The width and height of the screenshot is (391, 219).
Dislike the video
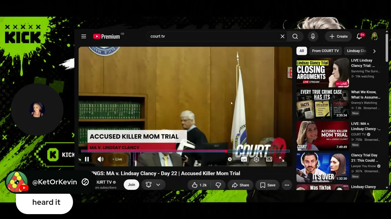[x=218, y=185]
